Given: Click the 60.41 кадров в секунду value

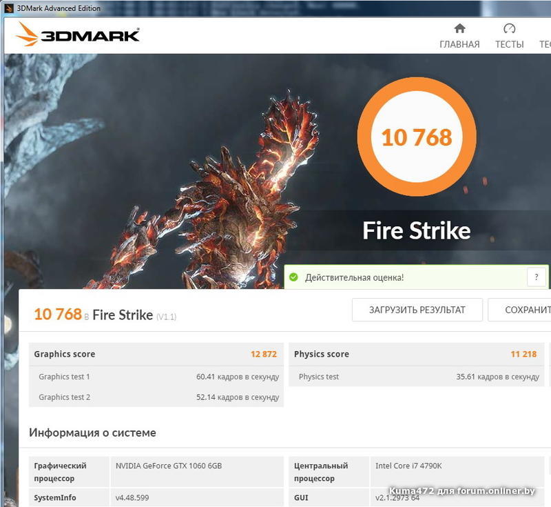Looking at the screenshot, I should (x=238, y=377).
